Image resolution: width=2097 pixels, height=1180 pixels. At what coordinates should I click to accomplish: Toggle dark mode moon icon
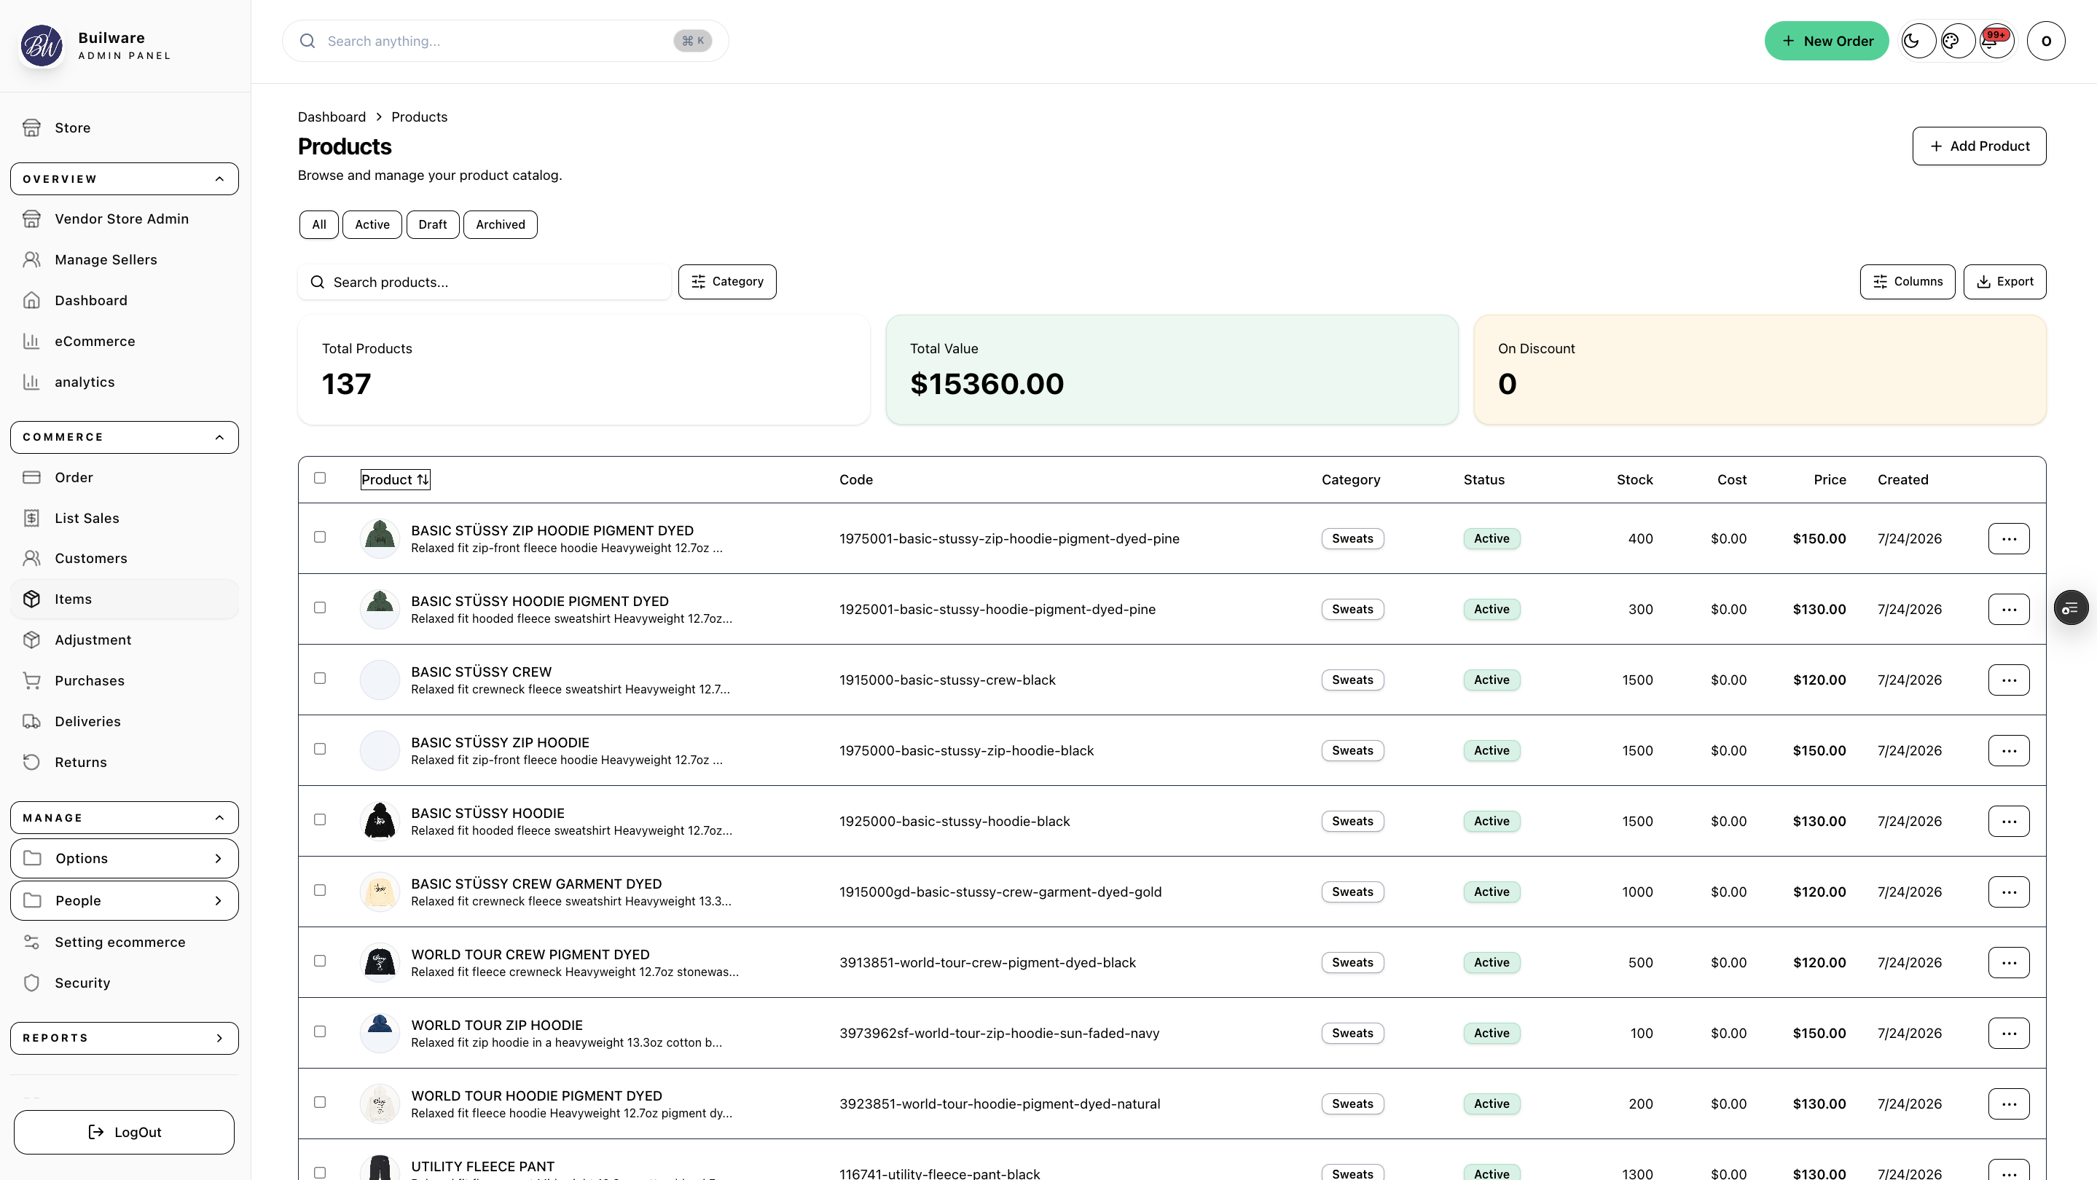click(1918, 41)
